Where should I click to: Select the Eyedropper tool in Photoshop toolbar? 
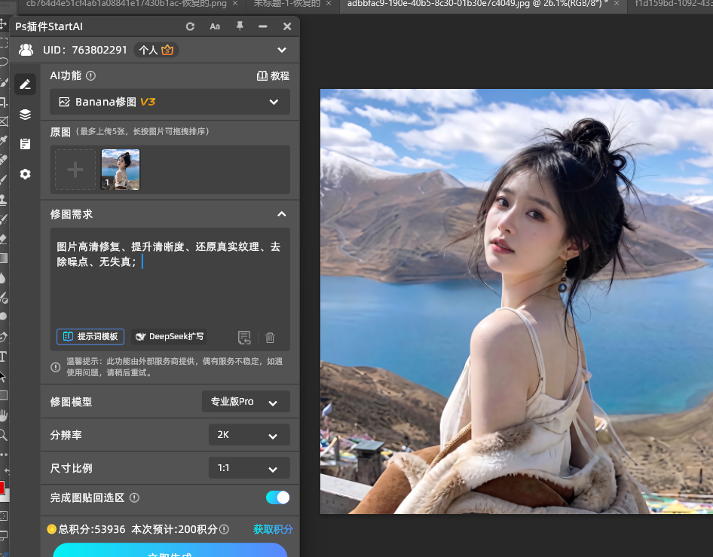tap(3, 140)
